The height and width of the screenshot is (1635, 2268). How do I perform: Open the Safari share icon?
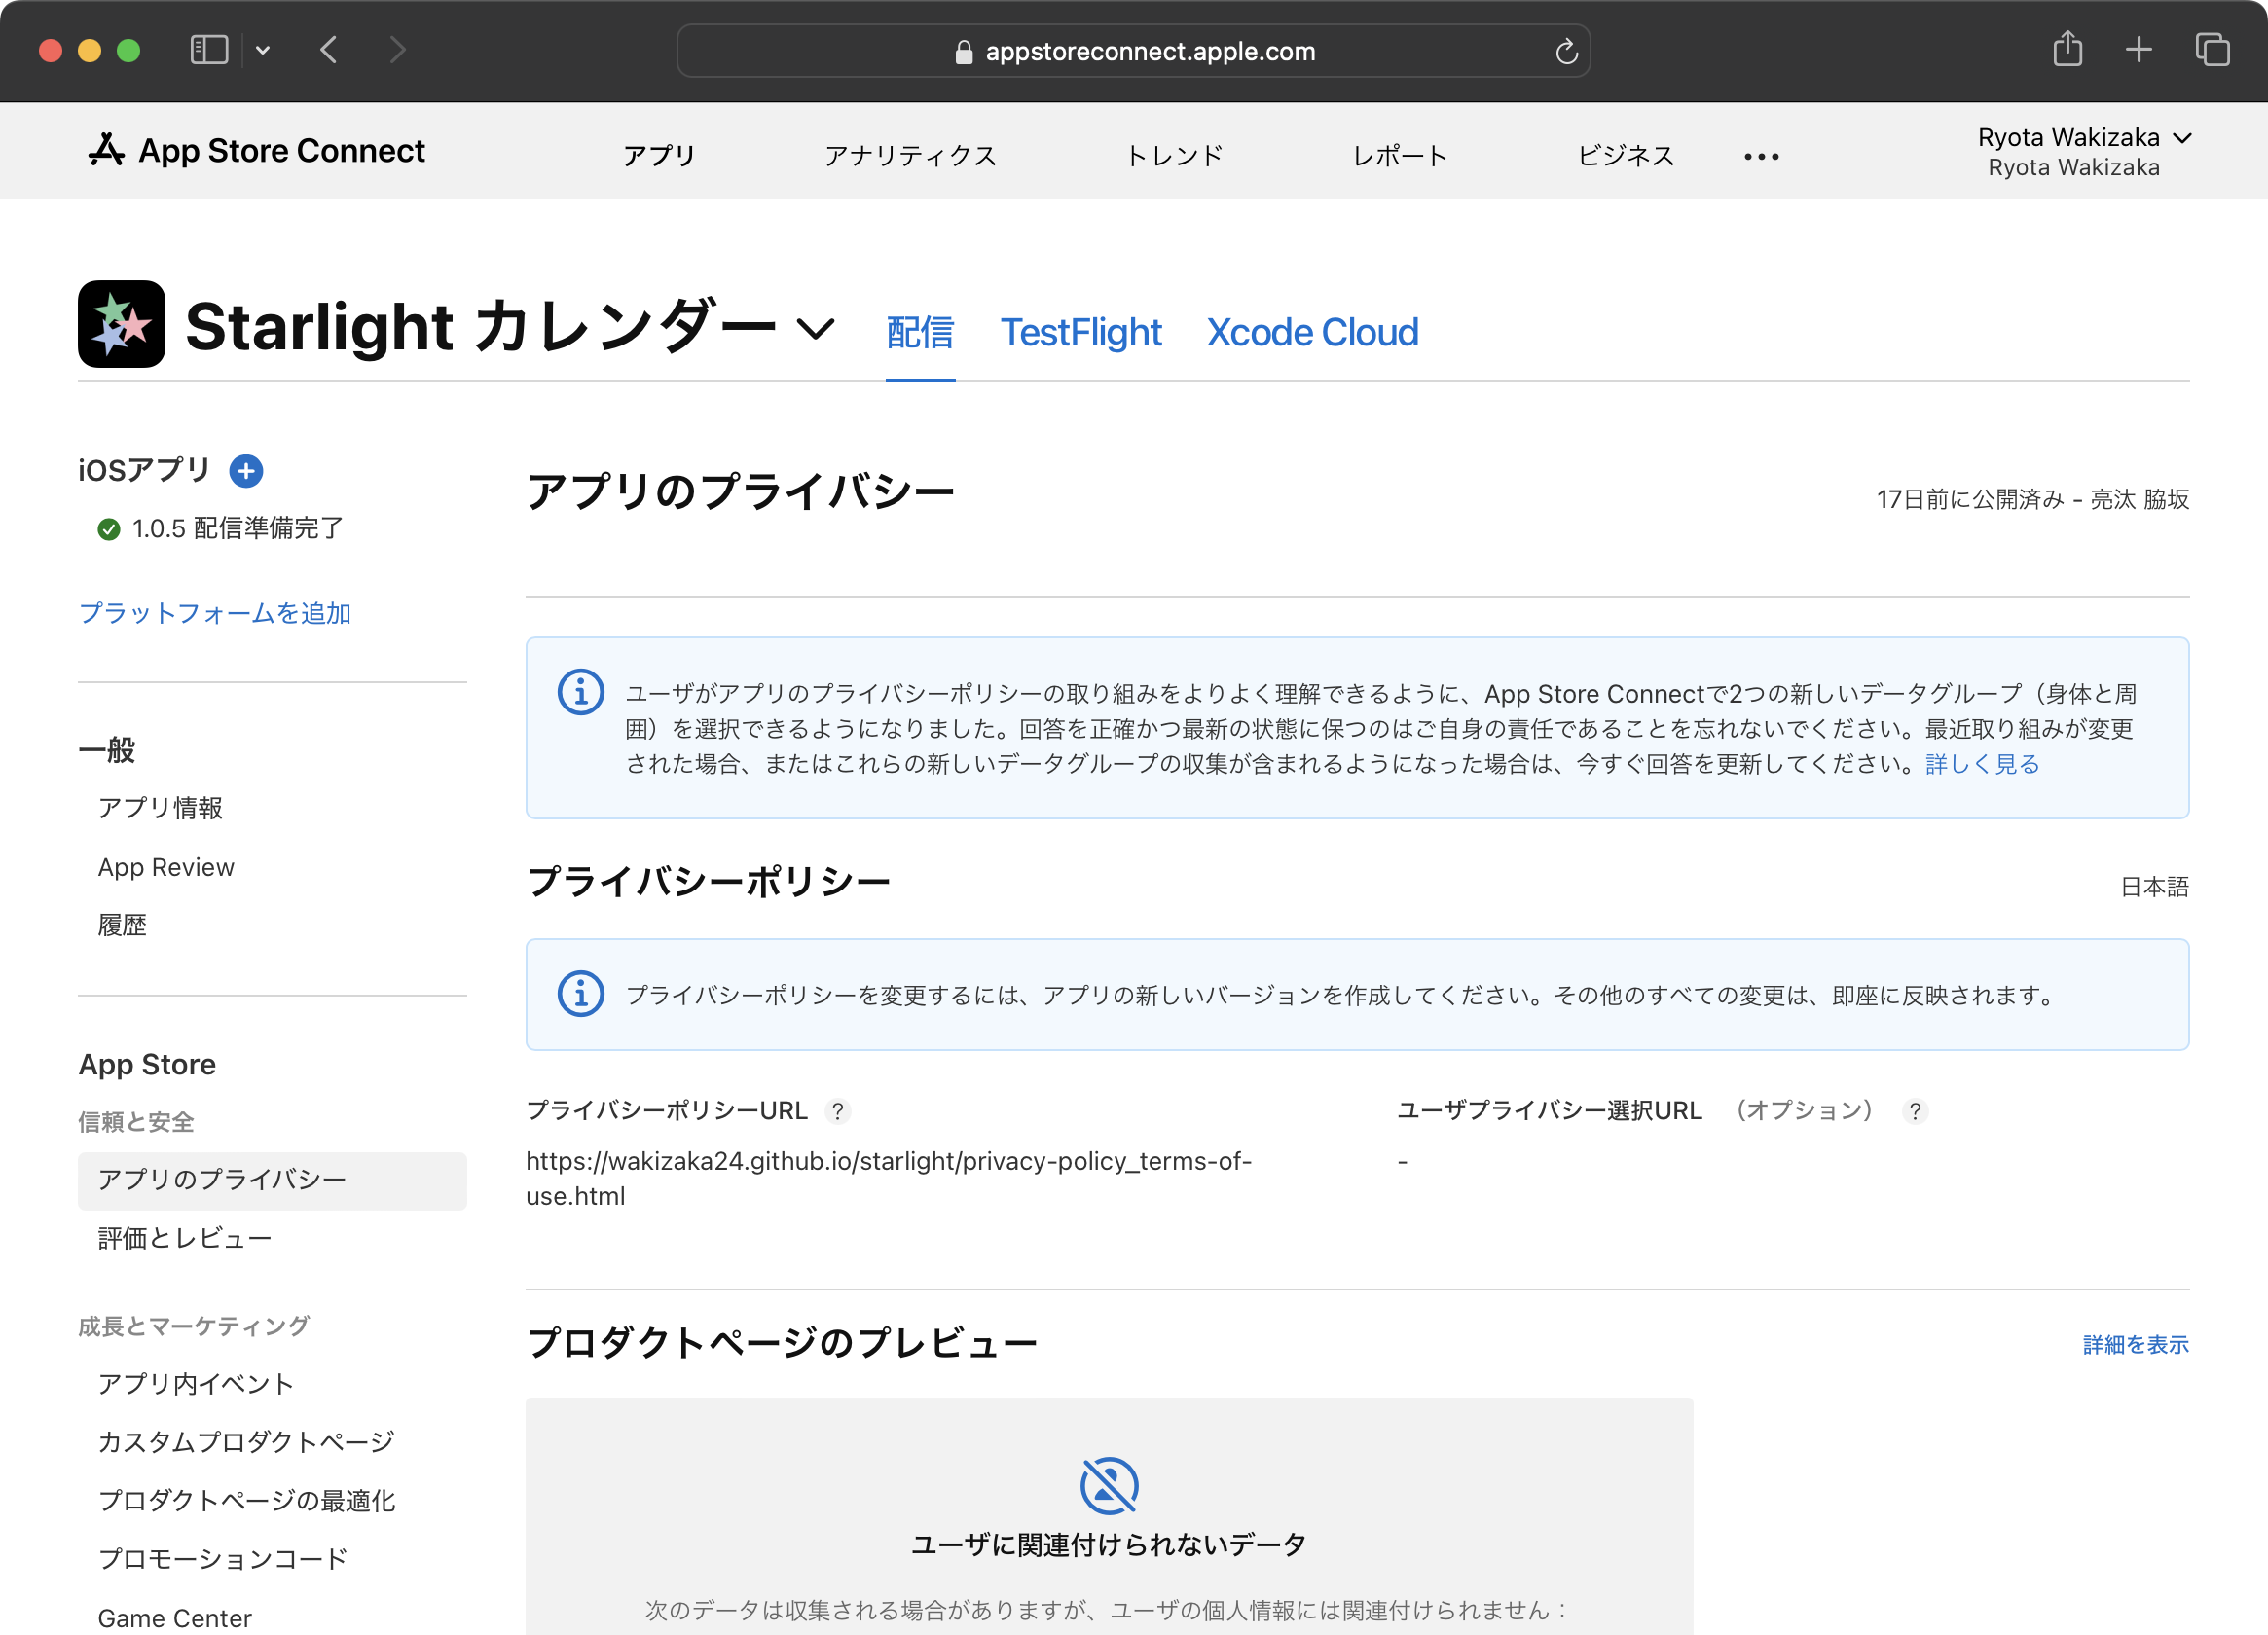(x=2067, y=49)
